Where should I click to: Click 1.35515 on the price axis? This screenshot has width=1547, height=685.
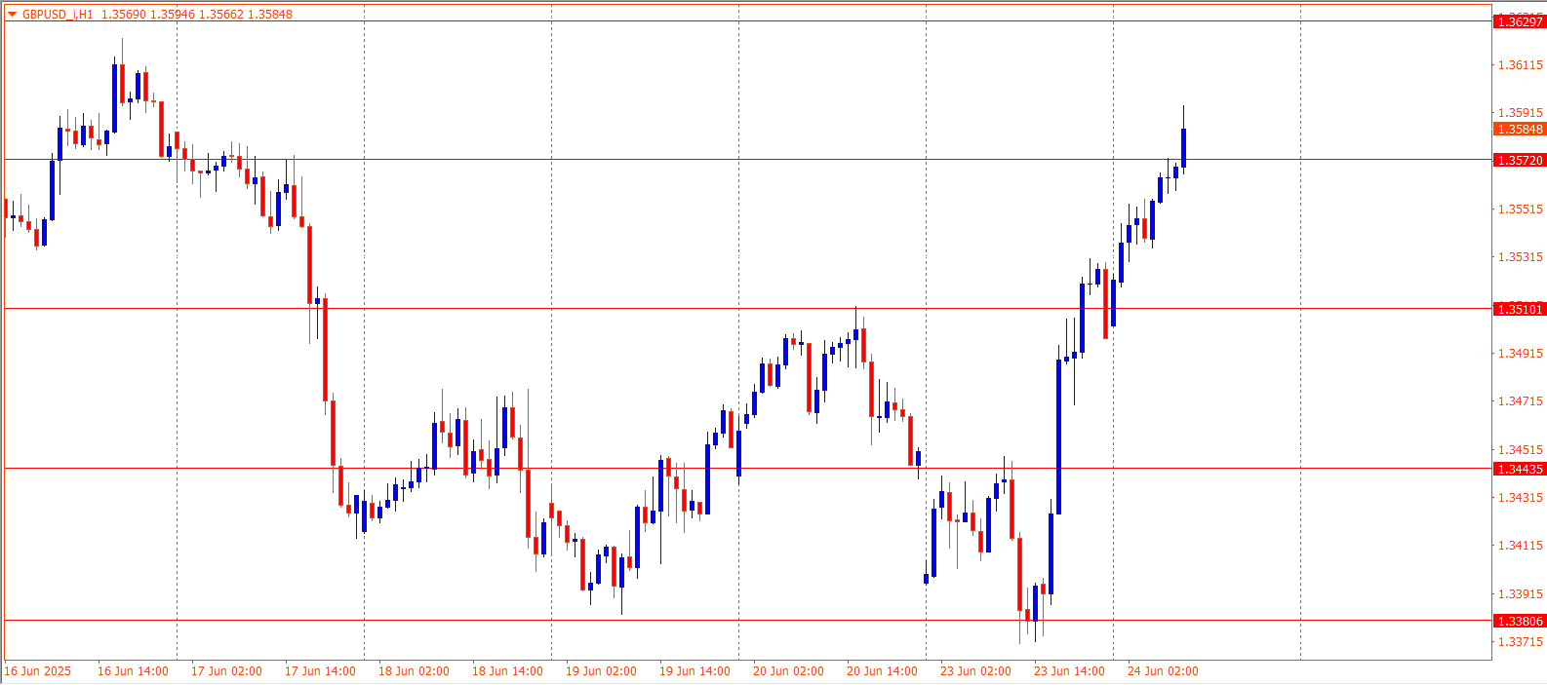point(1521,209)
